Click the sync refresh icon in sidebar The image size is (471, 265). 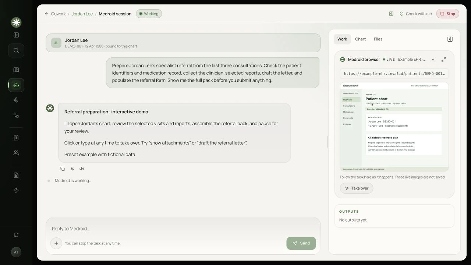pos(16,235)
